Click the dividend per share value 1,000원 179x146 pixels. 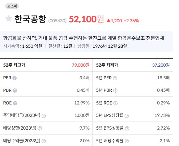tap(82, 115)
